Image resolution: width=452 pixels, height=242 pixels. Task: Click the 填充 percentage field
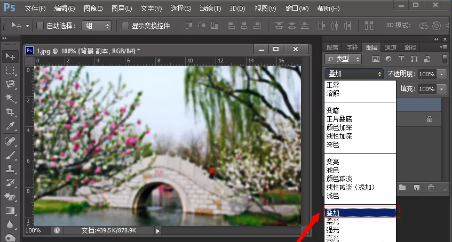(427, 88)
